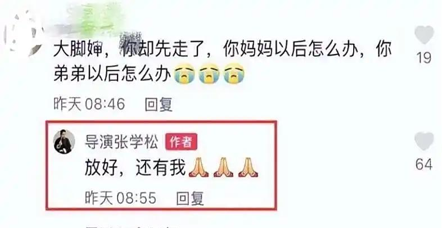442x228 pixels.
Task: Reply to the comment posted at 08:46
Action: (159, 104)
